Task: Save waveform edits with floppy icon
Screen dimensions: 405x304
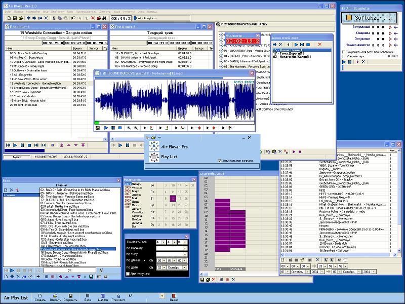Action: click(98, 128)
